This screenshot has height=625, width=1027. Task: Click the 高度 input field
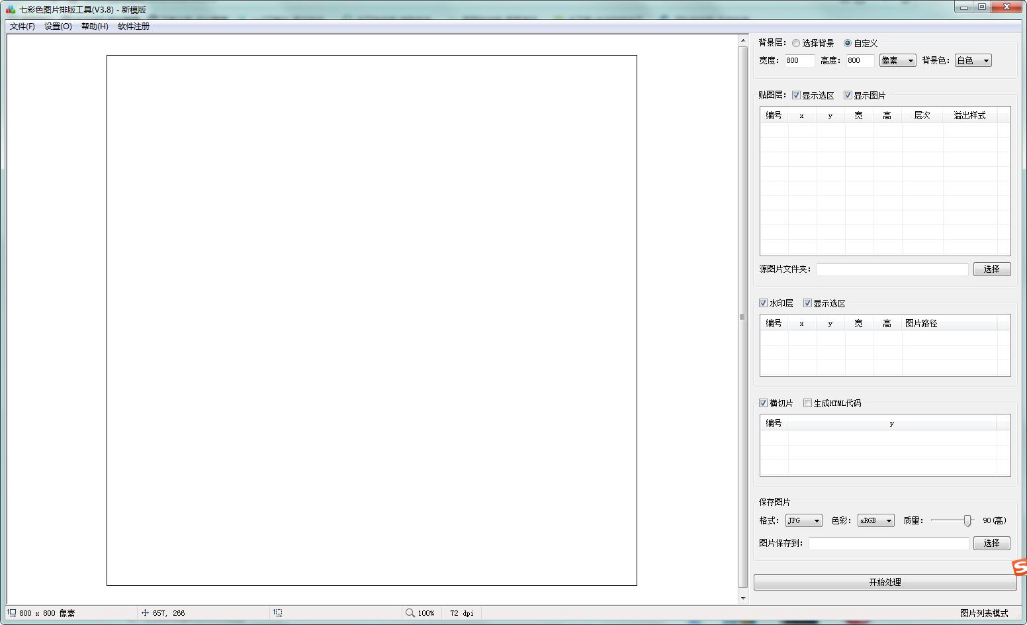click(860, 60)
